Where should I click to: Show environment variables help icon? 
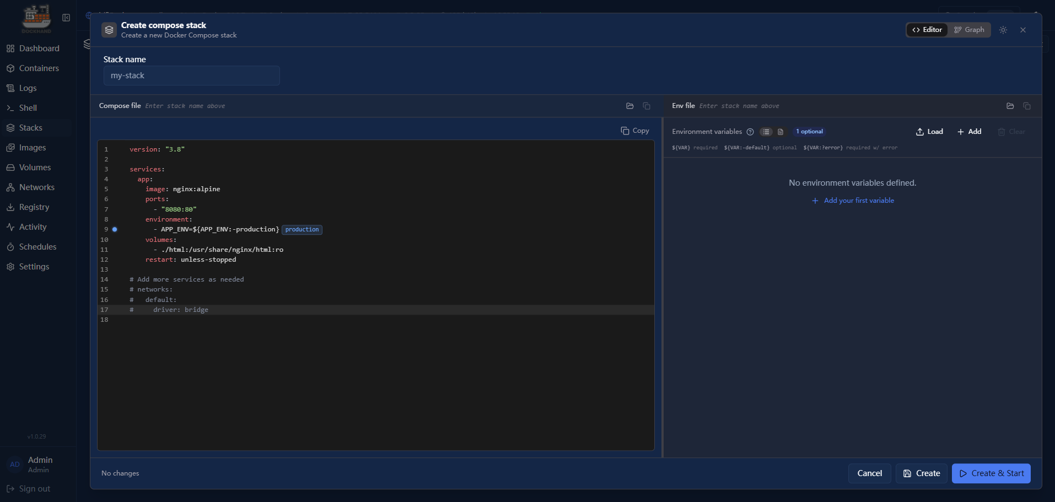[750, 132]
